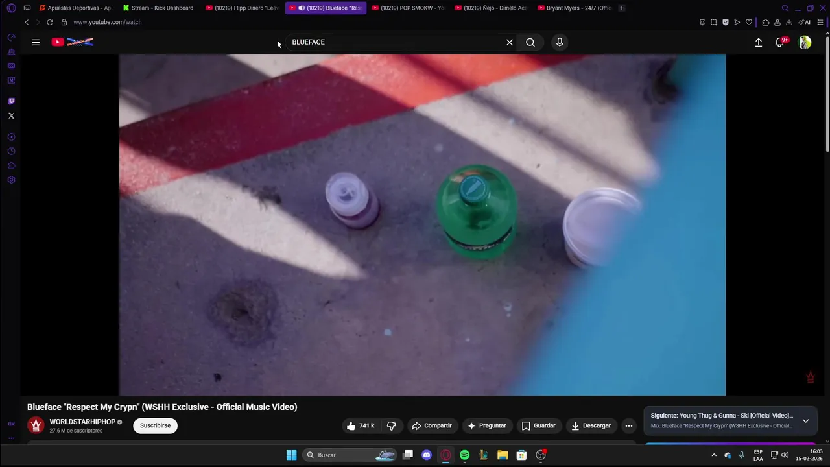Reload the page
This screenshot has height=467, width=830.
click(49, 22)
